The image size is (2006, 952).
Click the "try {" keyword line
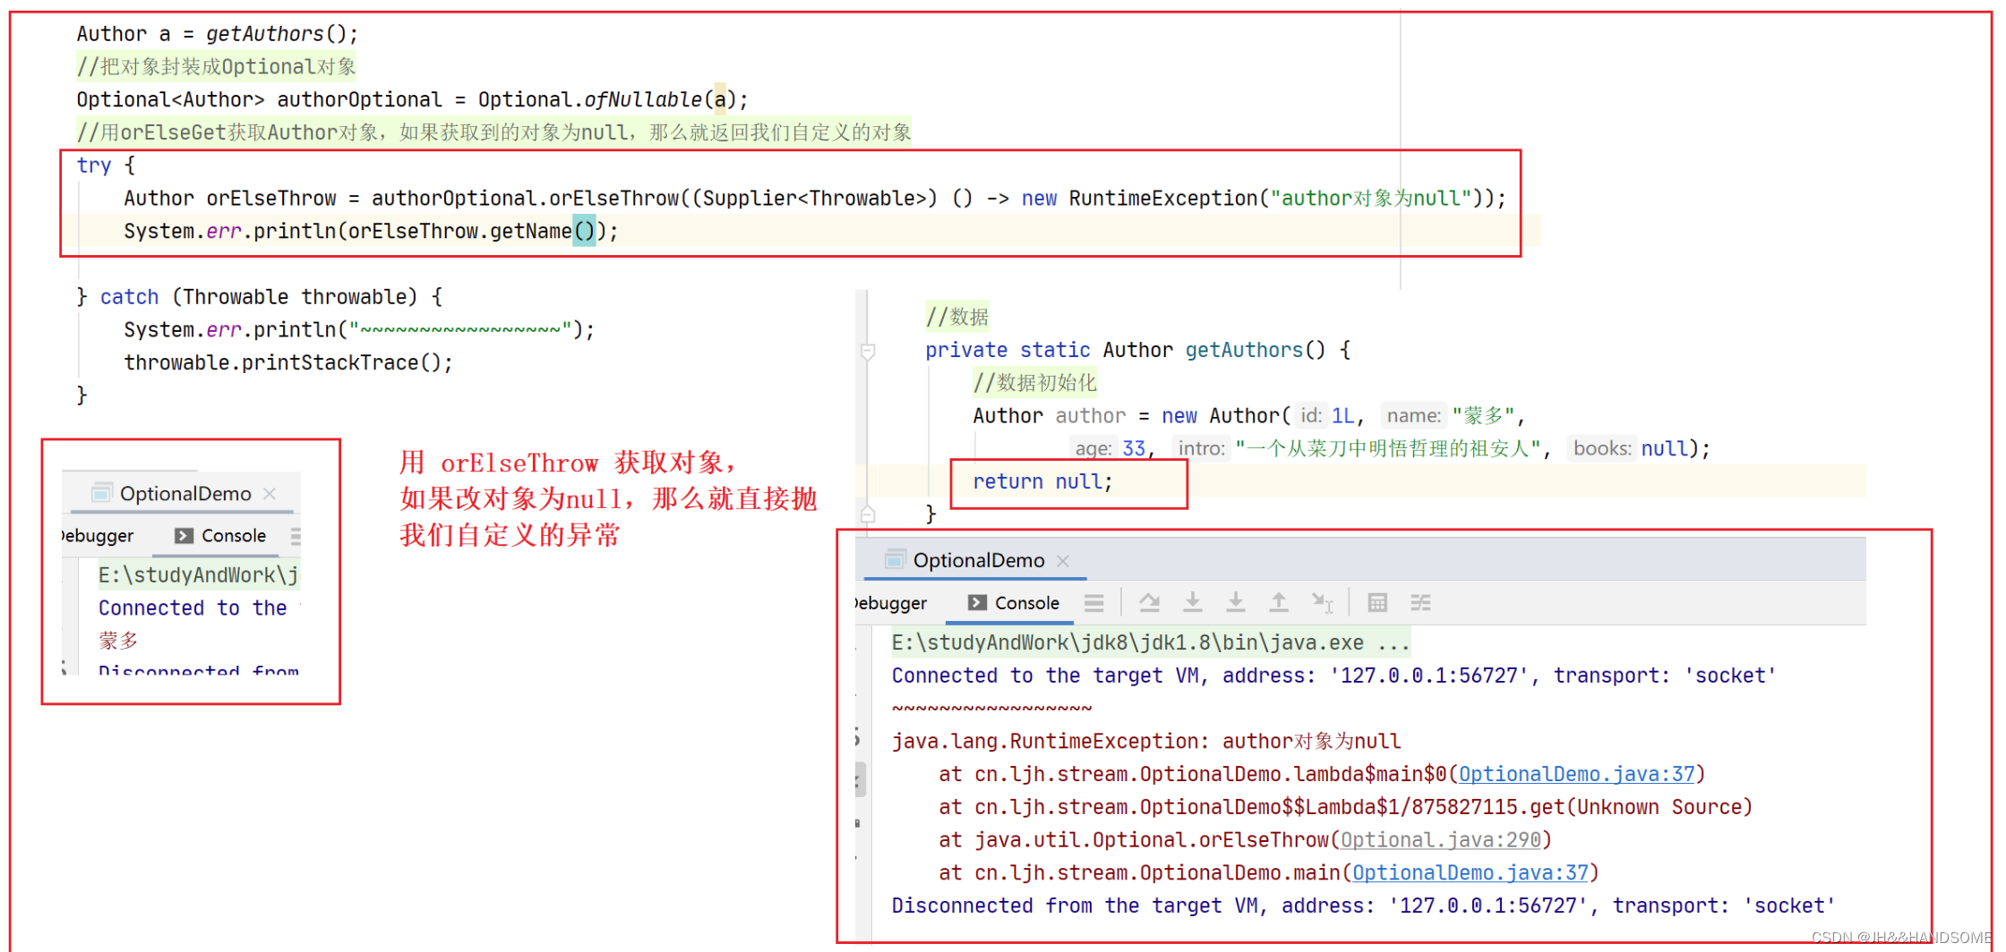click(106, 166)
